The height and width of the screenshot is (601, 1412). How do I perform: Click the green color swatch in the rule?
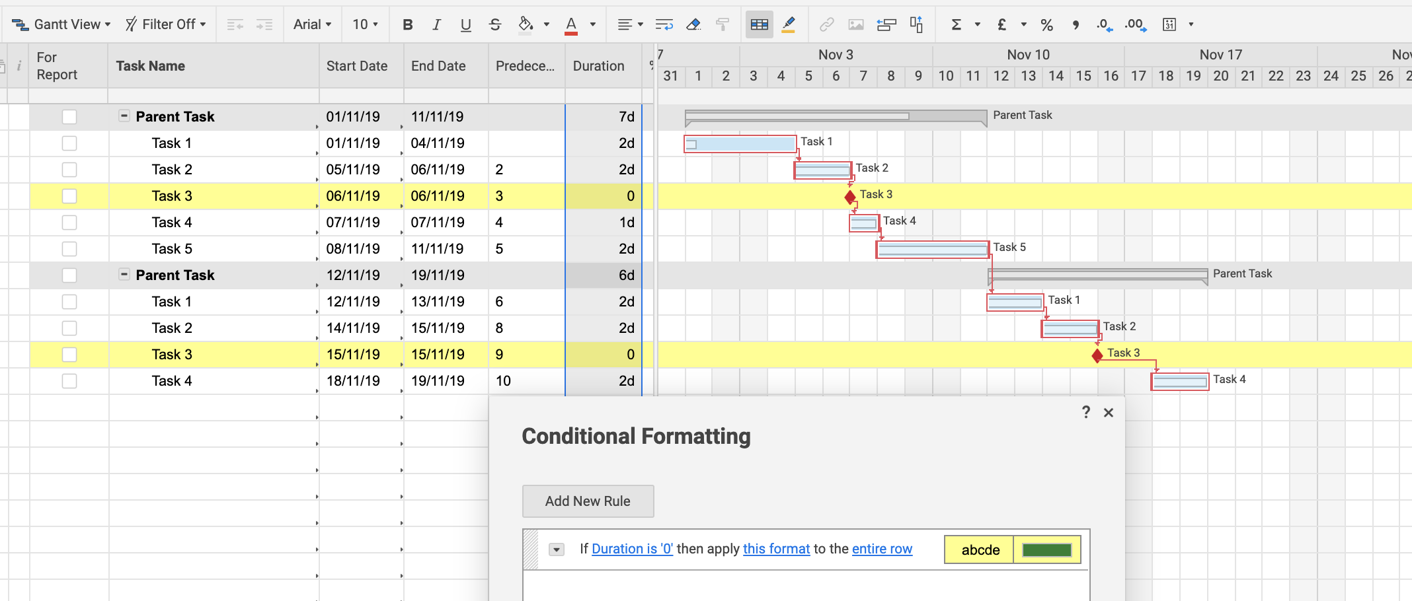point(1048,549)
